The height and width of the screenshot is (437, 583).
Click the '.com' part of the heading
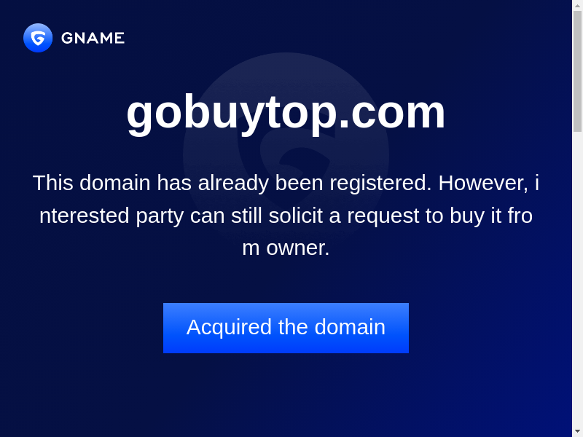392,113
